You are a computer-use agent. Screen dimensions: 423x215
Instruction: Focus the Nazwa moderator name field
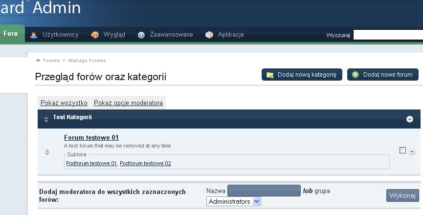[x=264, y=191]
